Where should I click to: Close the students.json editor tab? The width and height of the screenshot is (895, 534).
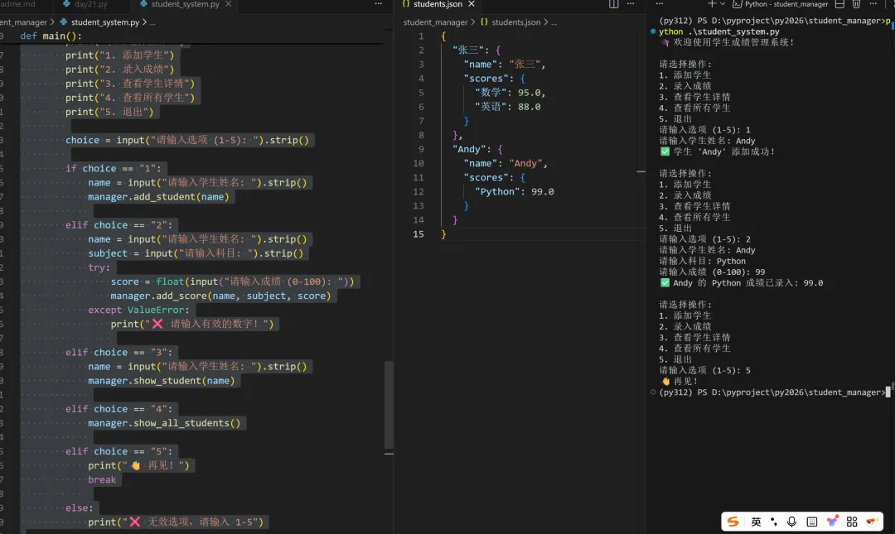(472, 4)
